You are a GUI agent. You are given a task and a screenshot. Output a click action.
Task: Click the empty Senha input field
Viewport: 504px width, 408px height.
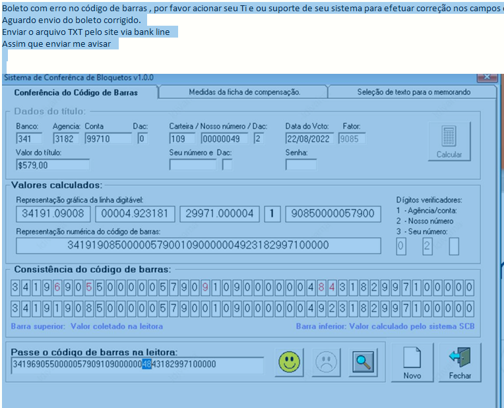click(x=301, y=165)
